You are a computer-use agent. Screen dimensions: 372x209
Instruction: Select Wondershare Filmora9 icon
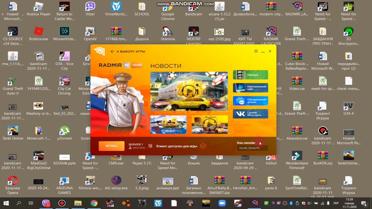click(297, 161)
